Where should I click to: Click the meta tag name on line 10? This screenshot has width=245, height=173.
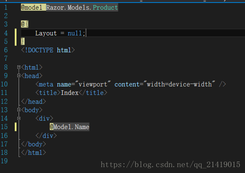coord(46,84)
